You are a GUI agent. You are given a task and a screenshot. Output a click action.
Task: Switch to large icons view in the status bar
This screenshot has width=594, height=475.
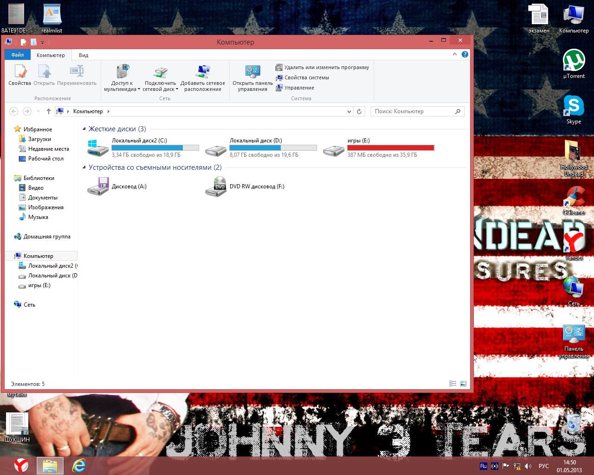(x=463, y=384)
